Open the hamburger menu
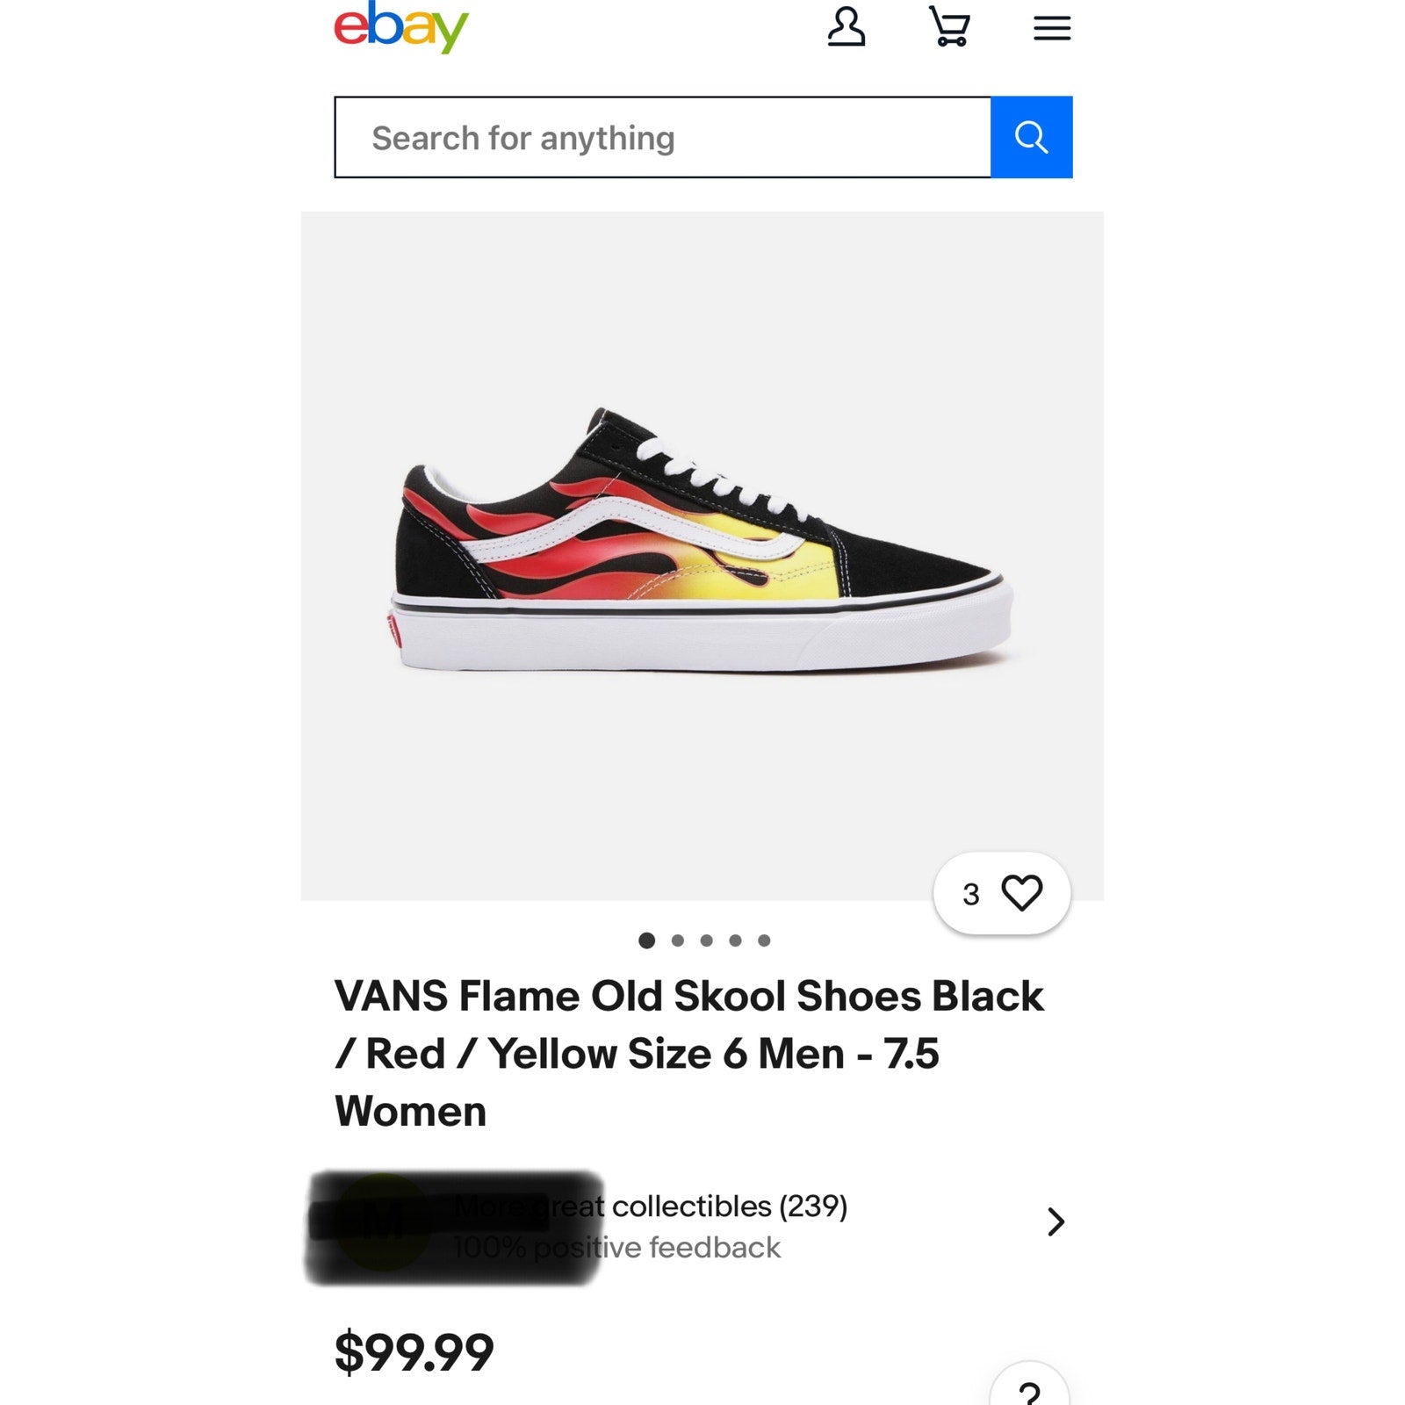1405x1405 pixels. click(x=1051, y=28)
